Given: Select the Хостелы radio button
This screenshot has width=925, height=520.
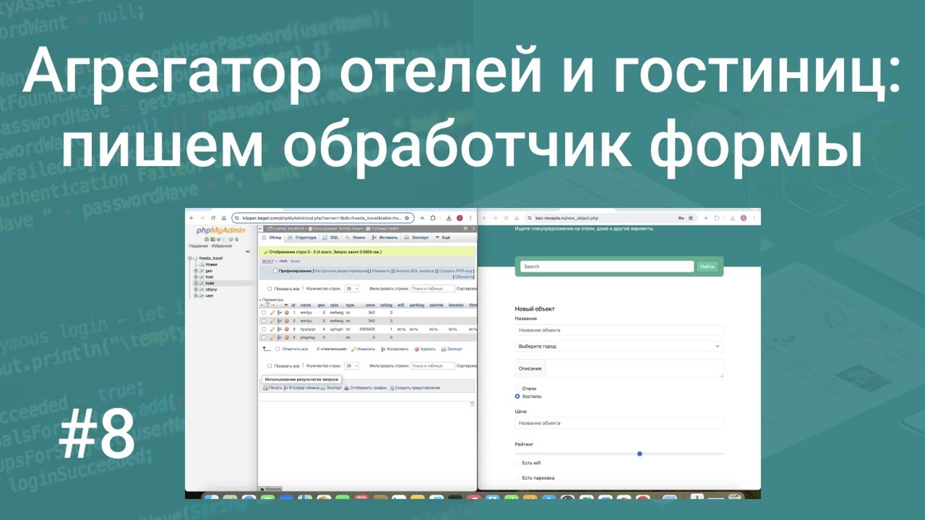Looking at the screenshot, I should point(517,396).
